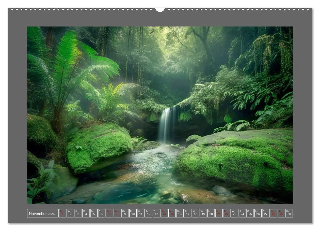This screenshot has width=320, height=231.
Task: Select Sunday November 1 date cell
Action: 62,213
